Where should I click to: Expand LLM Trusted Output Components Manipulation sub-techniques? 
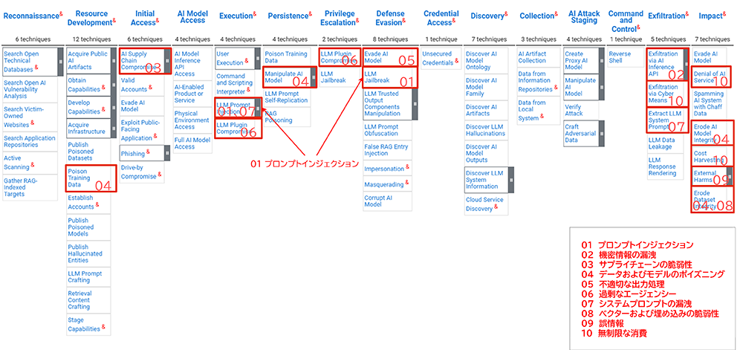click(415, 104)
